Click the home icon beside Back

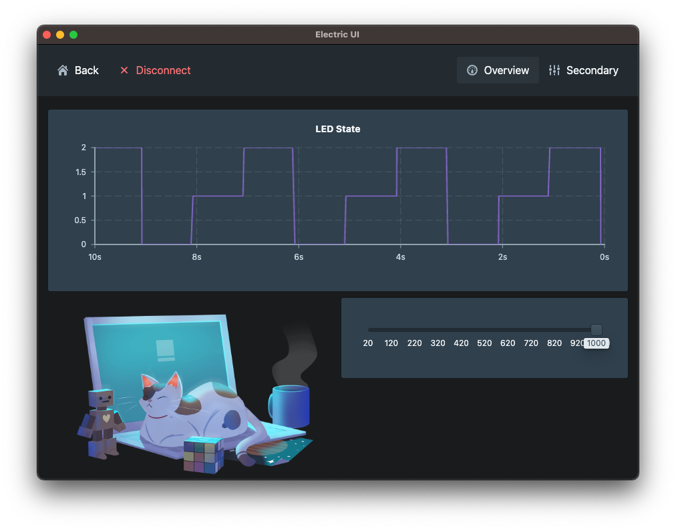(x=63, y=70)
